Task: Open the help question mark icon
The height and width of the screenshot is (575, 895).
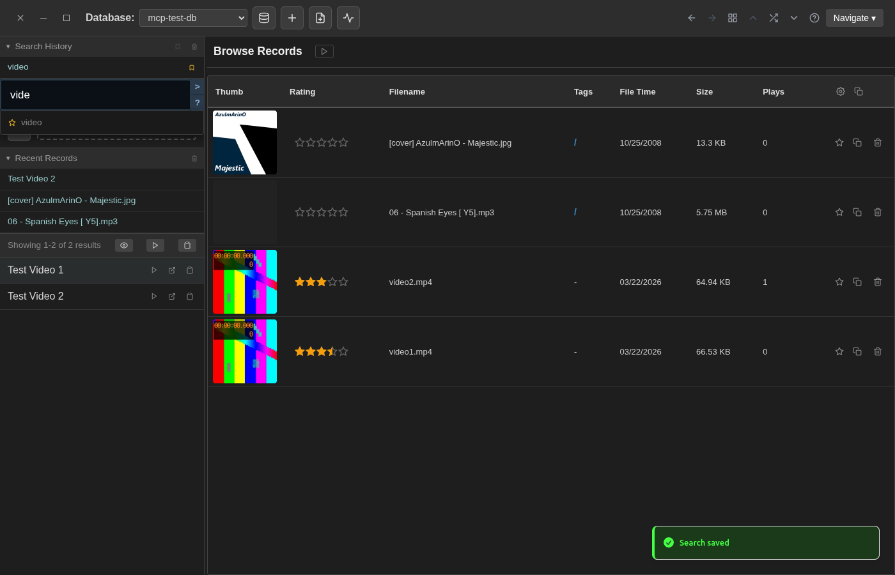Action: (x=814, y=18)
